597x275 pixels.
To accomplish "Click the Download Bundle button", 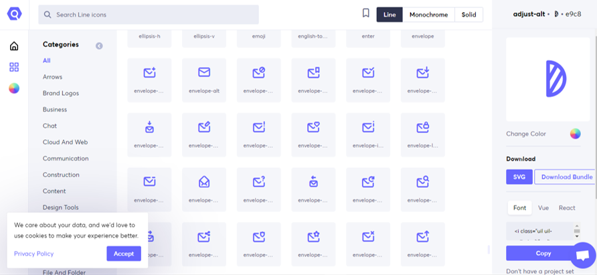I will [x=566, y=177].
